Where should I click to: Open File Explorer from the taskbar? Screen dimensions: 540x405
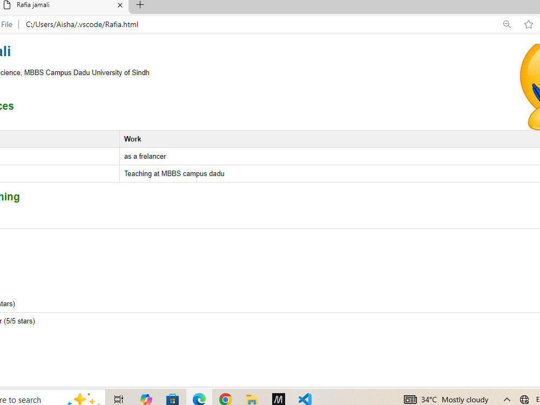coord(252,400)
